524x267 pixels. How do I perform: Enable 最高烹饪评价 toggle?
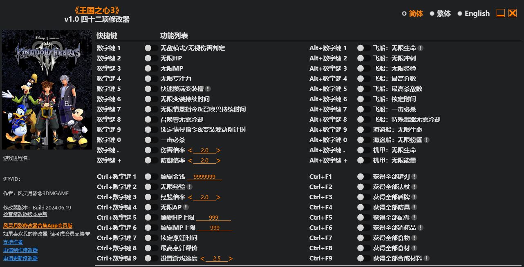pyautogui.click(x=151, y=248)
